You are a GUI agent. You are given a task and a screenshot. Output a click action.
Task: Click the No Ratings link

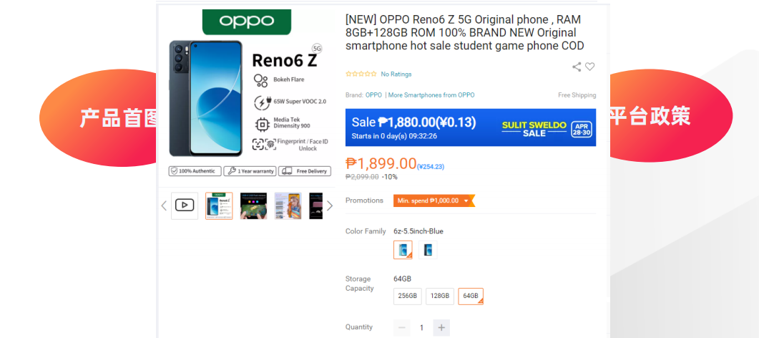(x=396, y=74)
